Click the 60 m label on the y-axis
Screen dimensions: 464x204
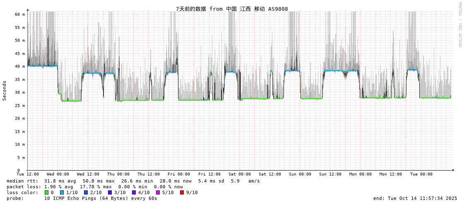20,14
